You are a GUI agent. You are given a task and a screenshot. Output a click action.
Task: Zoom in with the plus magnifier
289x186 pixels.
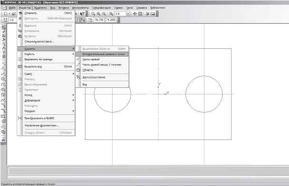coord(98,14)
